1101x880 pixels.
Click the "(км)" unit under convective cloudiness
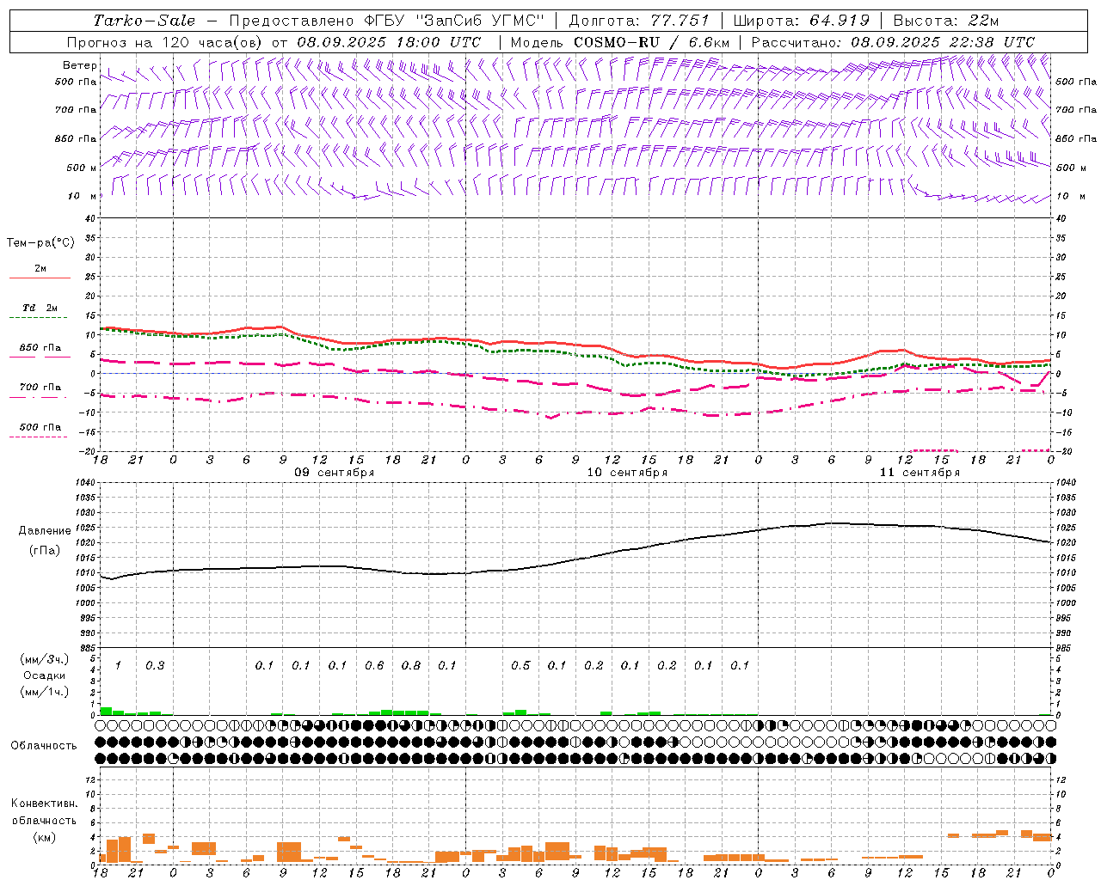tap(44, 837)
